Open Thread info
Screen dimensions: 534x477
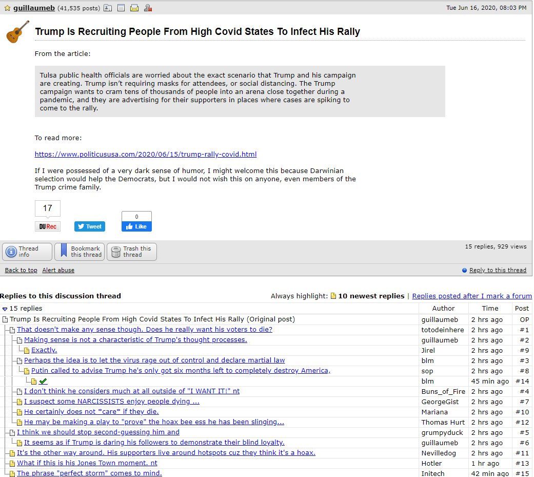coord(27,252)
